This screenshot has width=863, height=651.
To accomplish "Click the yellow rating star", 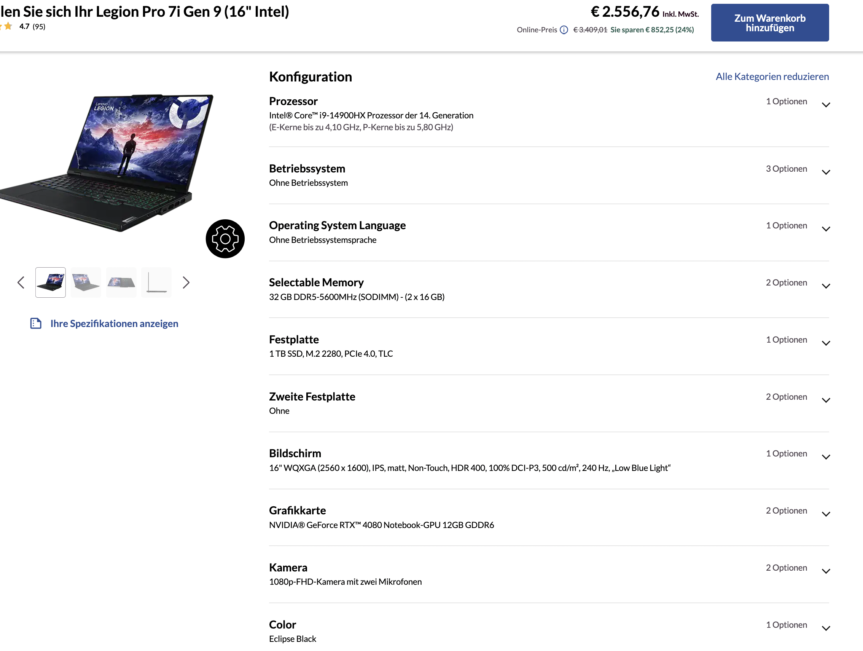I will pos(8,26).
